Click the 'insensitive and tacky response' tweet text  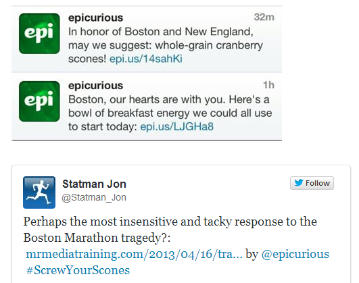click(x=170, y=222)
